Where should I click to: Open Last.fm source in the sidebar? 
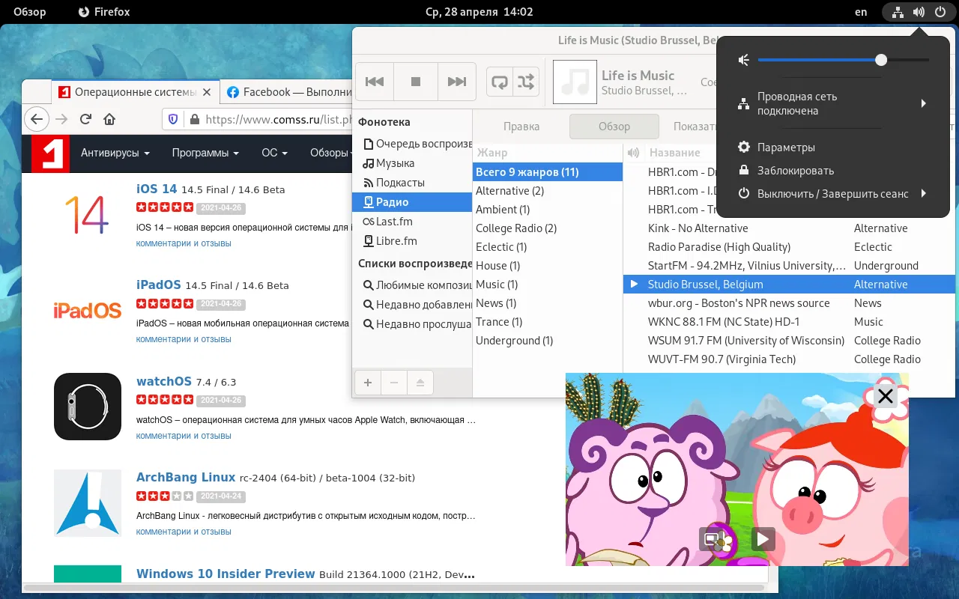click(x=413, y=222)
